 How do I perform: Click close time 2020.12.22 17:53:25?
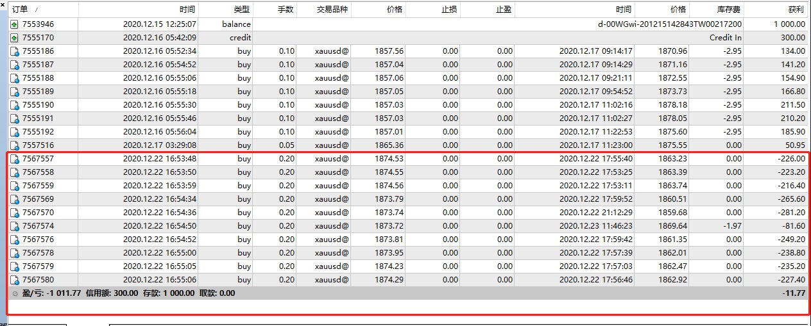[x=596, y=172]
